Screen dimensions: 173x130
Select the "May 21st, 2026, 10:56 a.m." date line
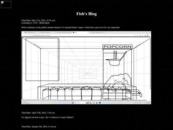tap(38, 20)
